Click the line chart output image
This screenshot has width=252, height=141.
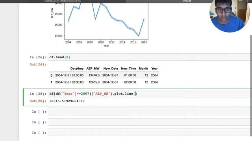tap(99, 25)
